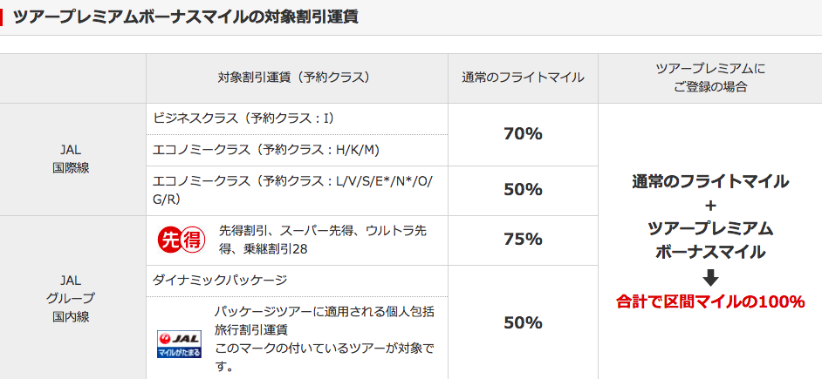Click the エコノミークラス L/V/S/E*/N* row
The image size is (822, 379).
(297, 191)
